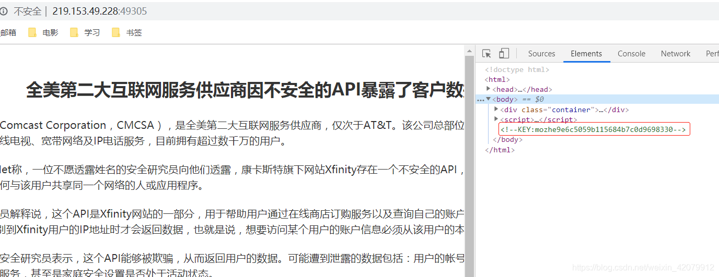Select the opening html tag line
The image size is (719, 277).
(x=497, y=79)
